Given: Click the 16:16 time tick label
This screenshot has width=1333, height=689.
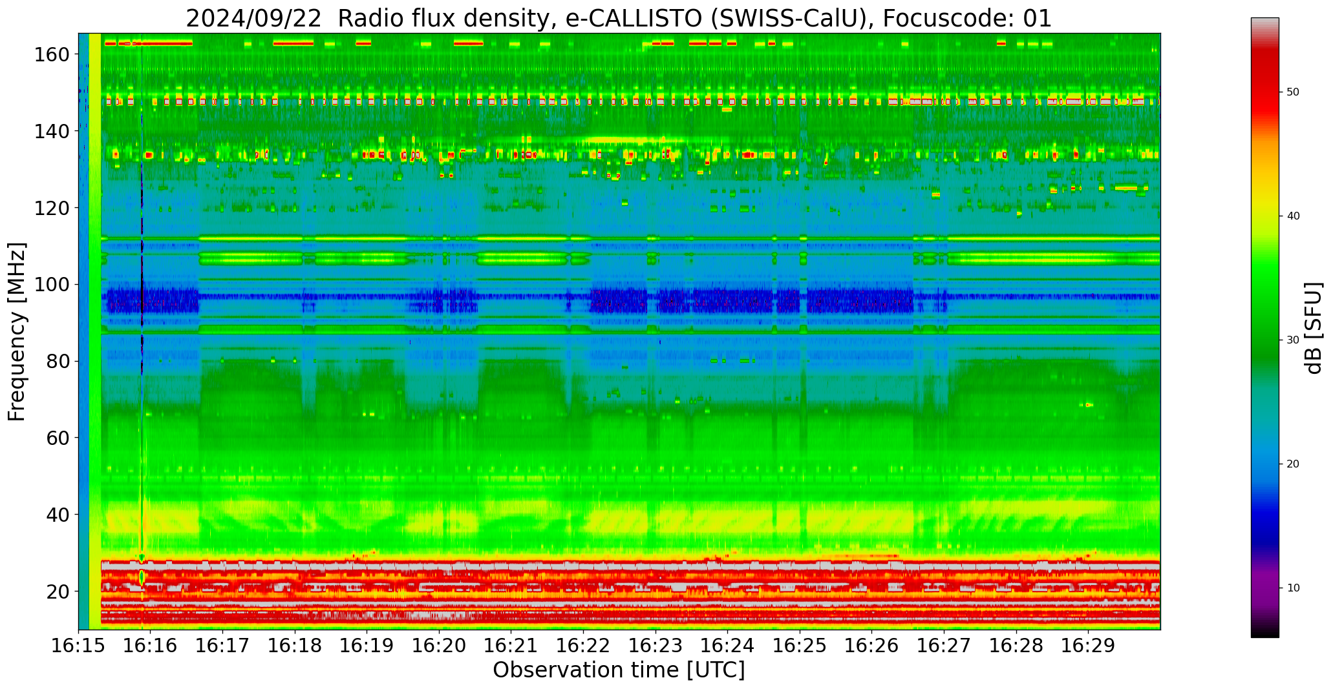Looking at the screenshot, I should click(x=151, y=646).
